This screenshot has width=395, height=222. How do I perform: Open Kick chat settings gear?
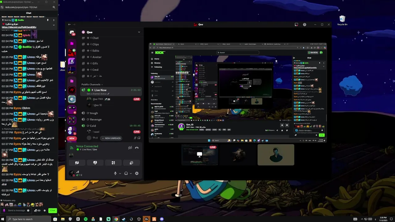(44, 211)
